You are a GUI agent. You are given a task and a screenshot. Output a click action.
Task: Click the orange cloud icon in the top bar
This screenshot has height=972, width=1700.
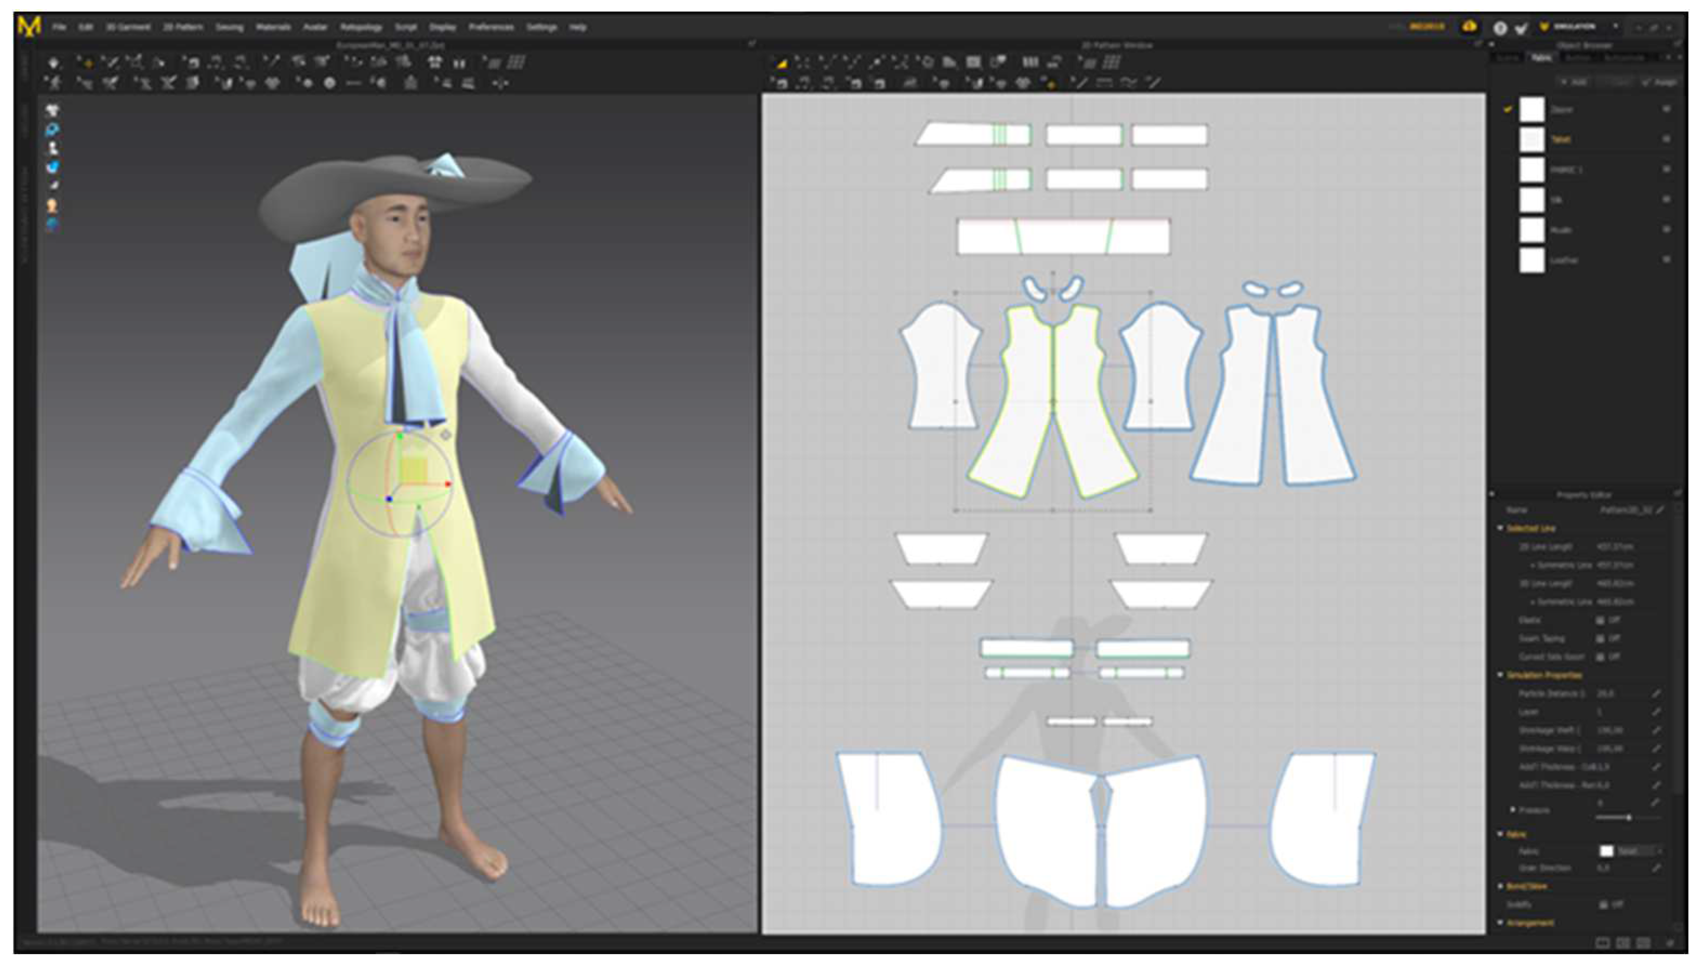(1469, 27)
